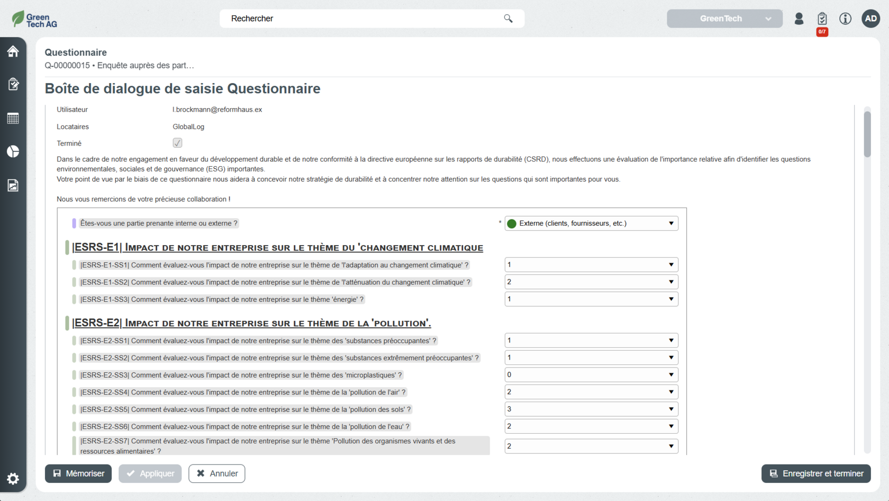Open the table grid sidebar icon

click(13, 118)
